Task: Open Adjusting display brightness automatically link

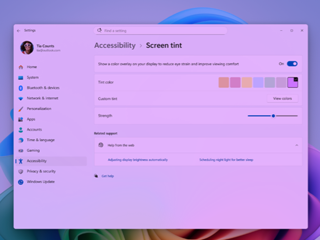Action: (138, 160)
